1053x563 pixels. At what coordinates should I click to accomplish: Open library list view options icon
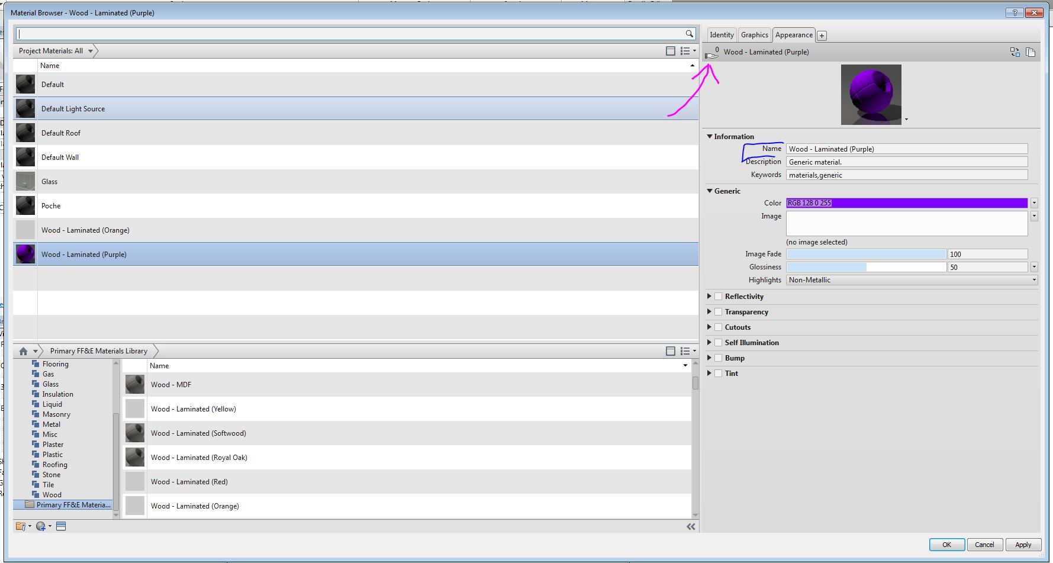[x=688, y=351]
